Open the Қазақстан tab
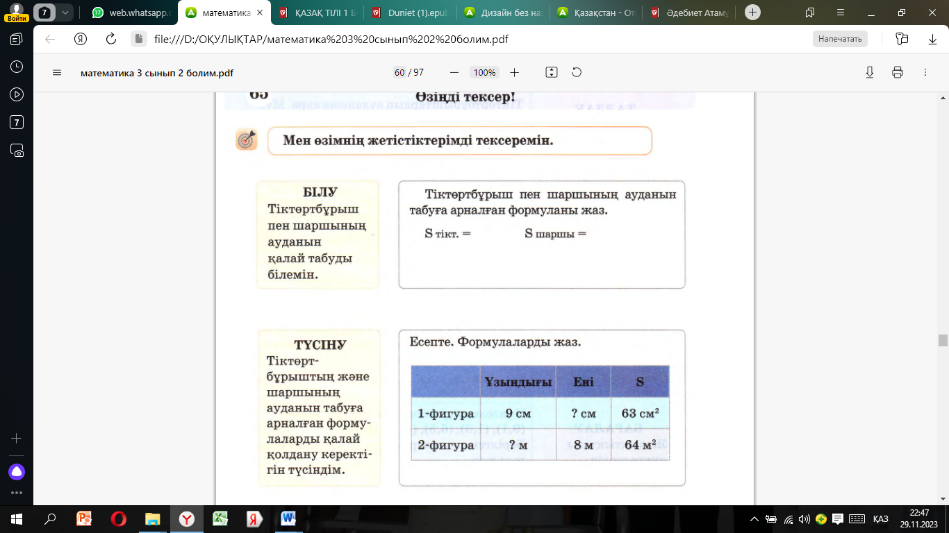949x533 pixels. [x=596, y=12]
